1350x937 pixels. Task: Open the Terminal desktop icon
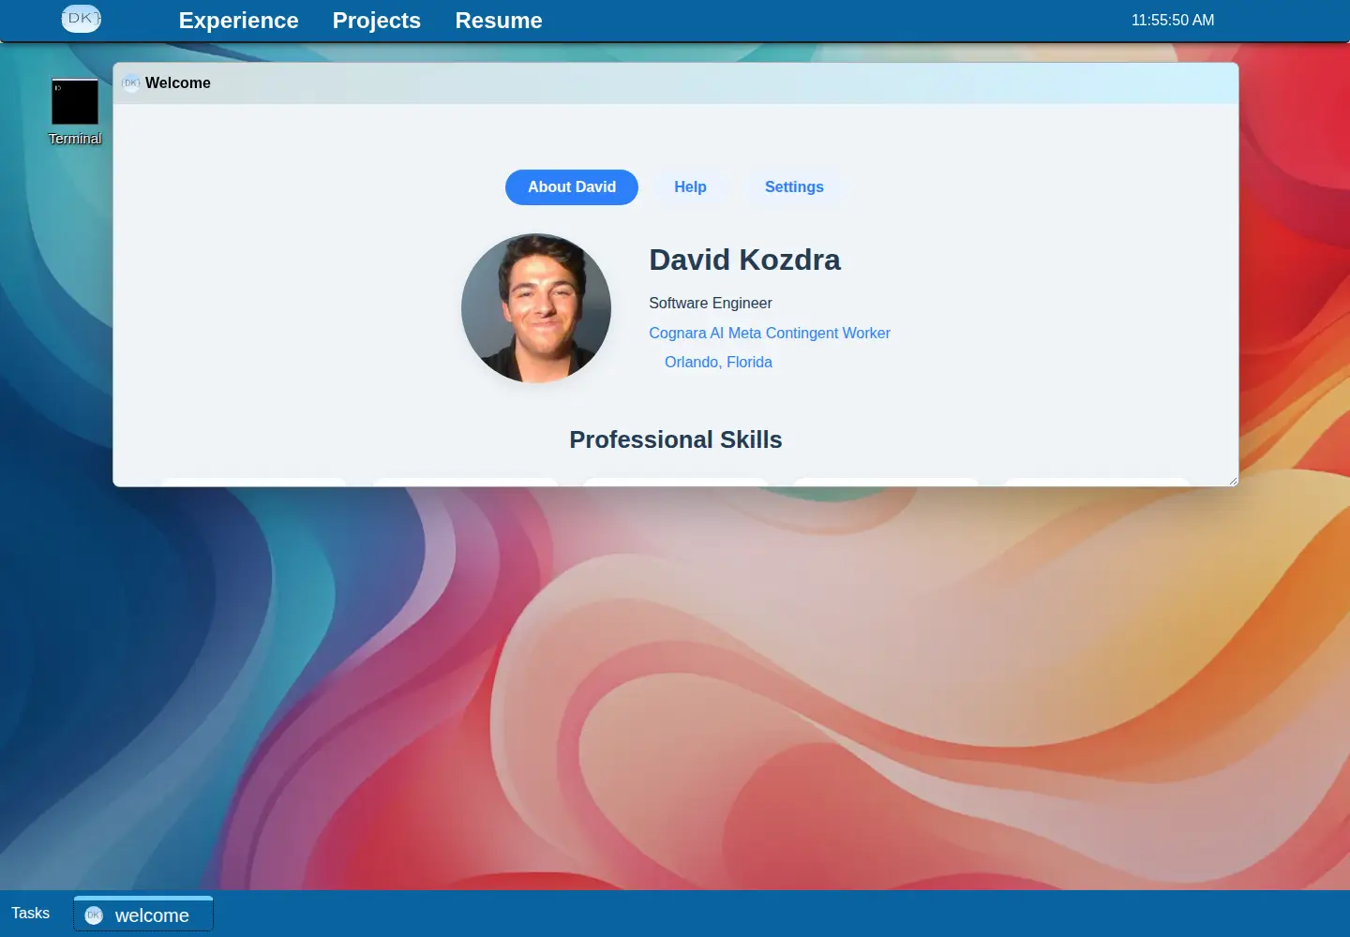pos(75,111)
